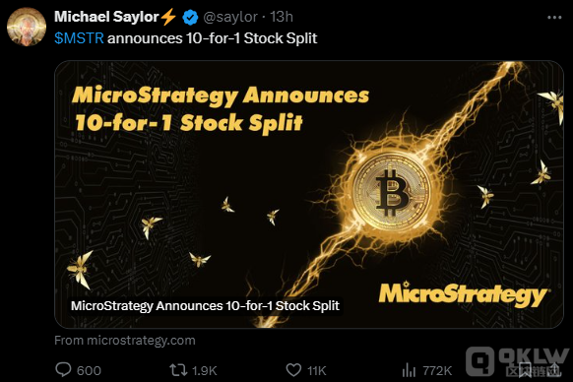Visit the From microstrategy.com source link
This screenshot has width=573, height=382.
(125, 341)
